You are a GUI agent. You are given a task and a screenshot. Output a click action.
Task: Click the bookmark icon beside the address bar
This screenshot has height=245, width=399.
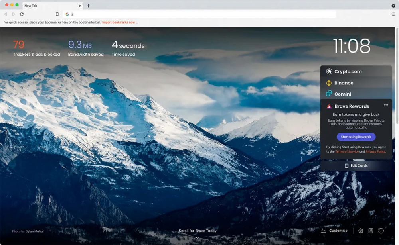(57, 14)
